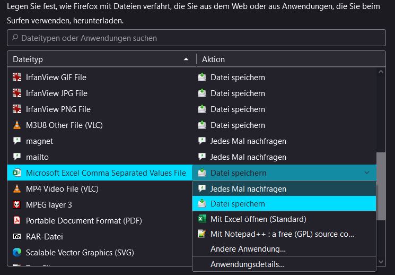The height and width of the screenshot is (275, 395).
Task: Click the Notepad++ icon in the dropdown list
Action: (202, 234)
